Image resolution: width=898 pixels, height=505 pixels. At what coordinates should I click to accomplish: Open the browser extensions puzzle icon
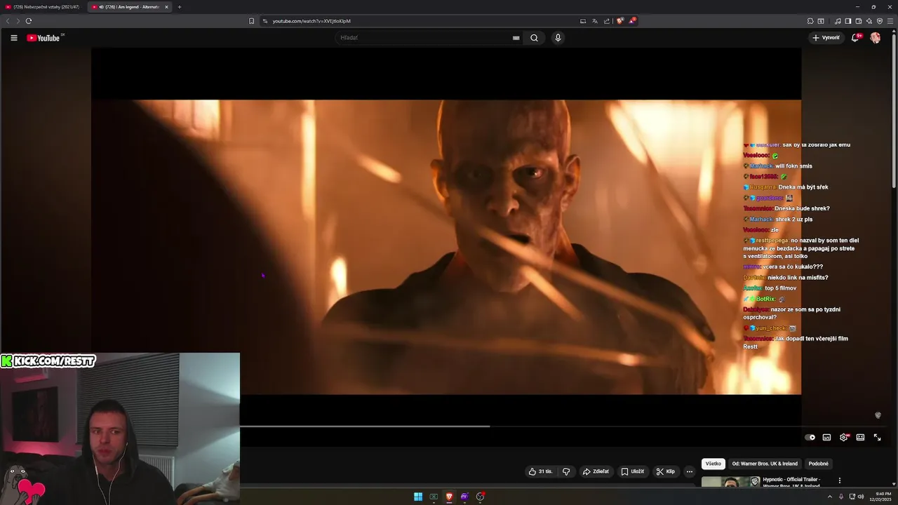point(810,21)
